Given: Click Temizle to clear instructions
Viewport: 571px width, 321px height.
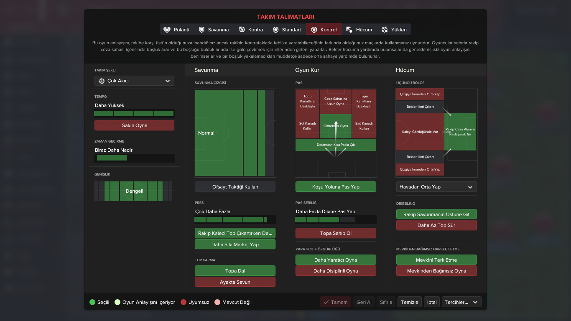Looking at the screenshot, I should point(410,302).
